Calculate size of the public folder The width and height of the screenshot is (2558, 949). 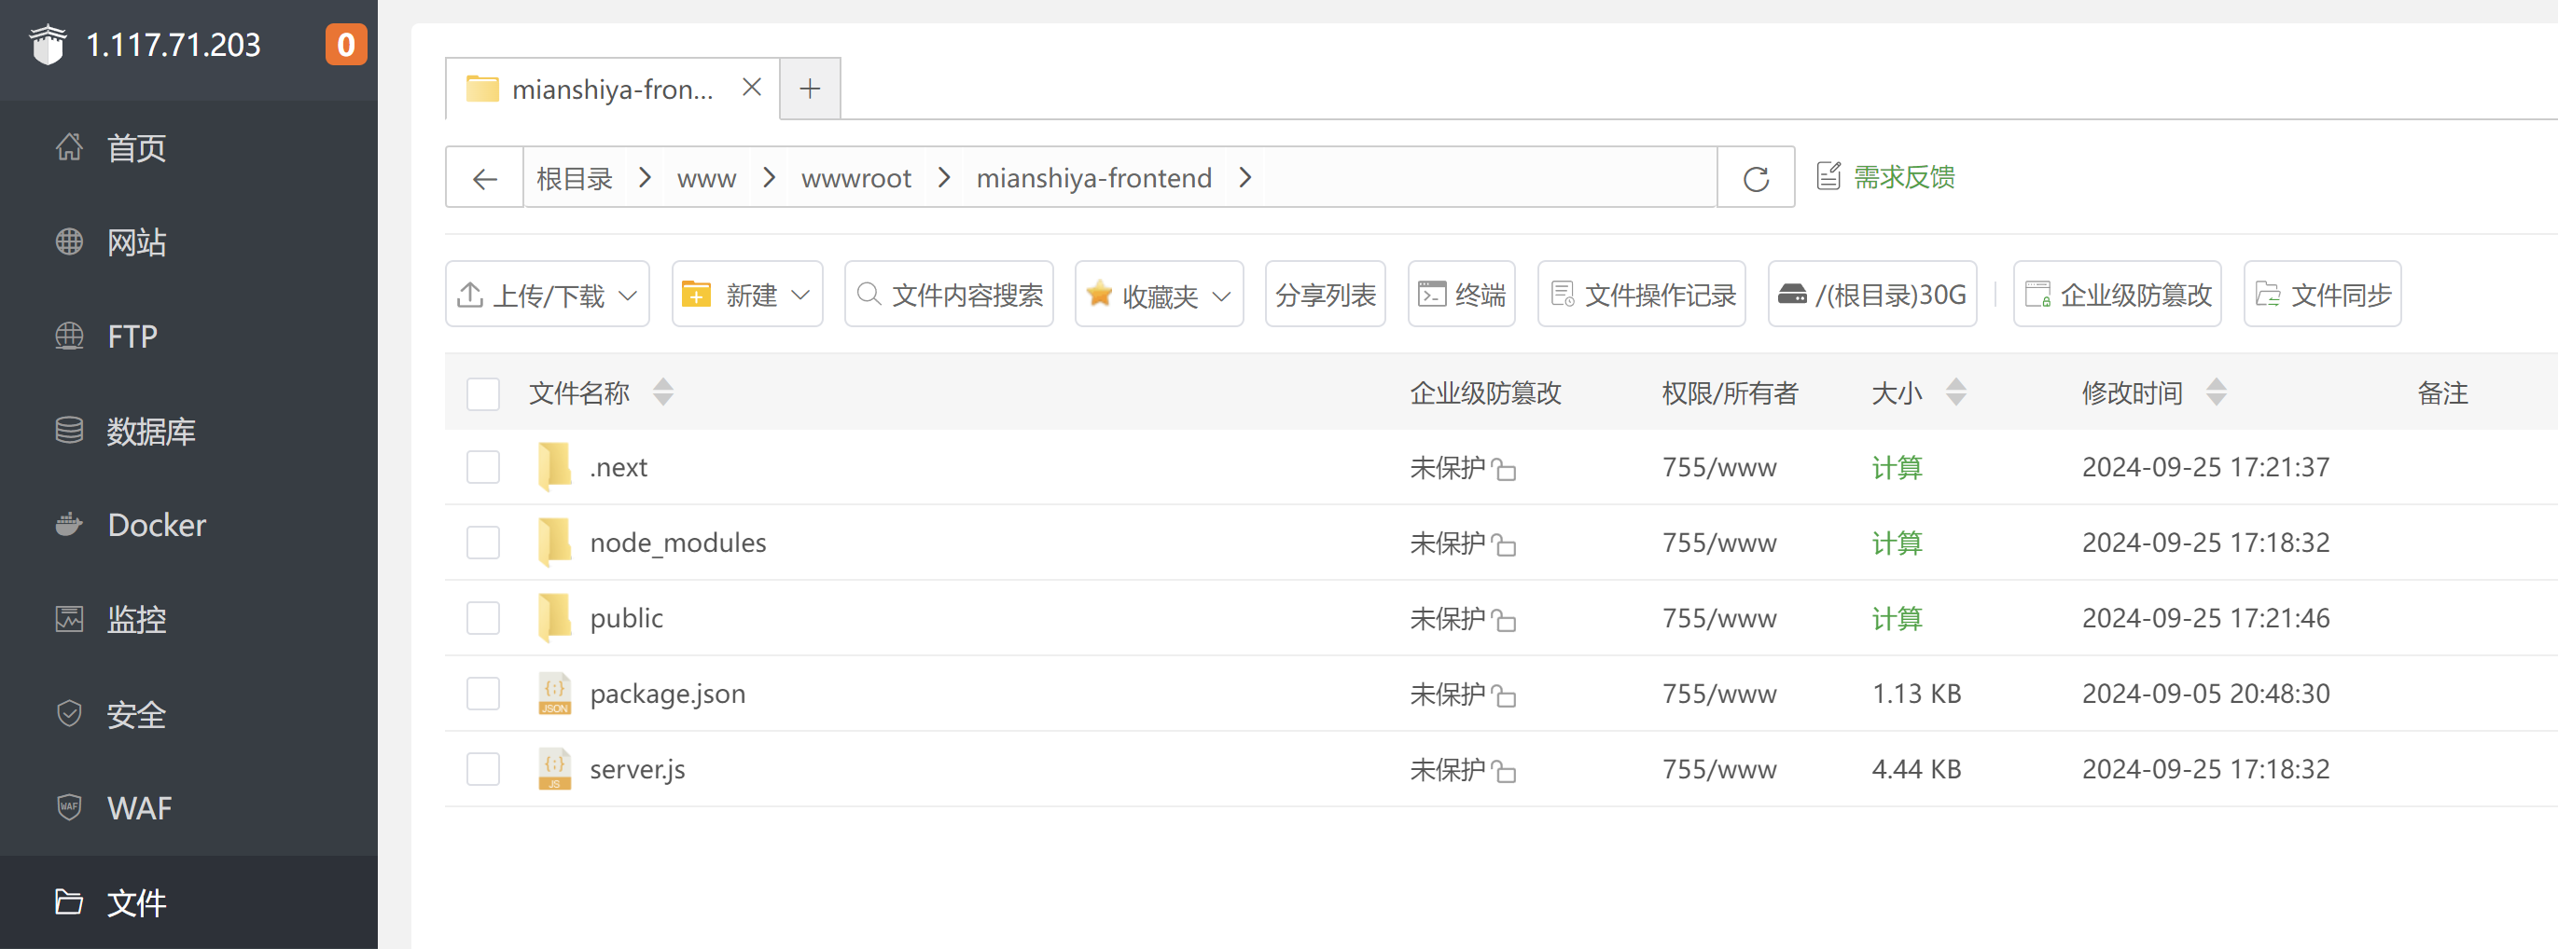click(1896, 618)
